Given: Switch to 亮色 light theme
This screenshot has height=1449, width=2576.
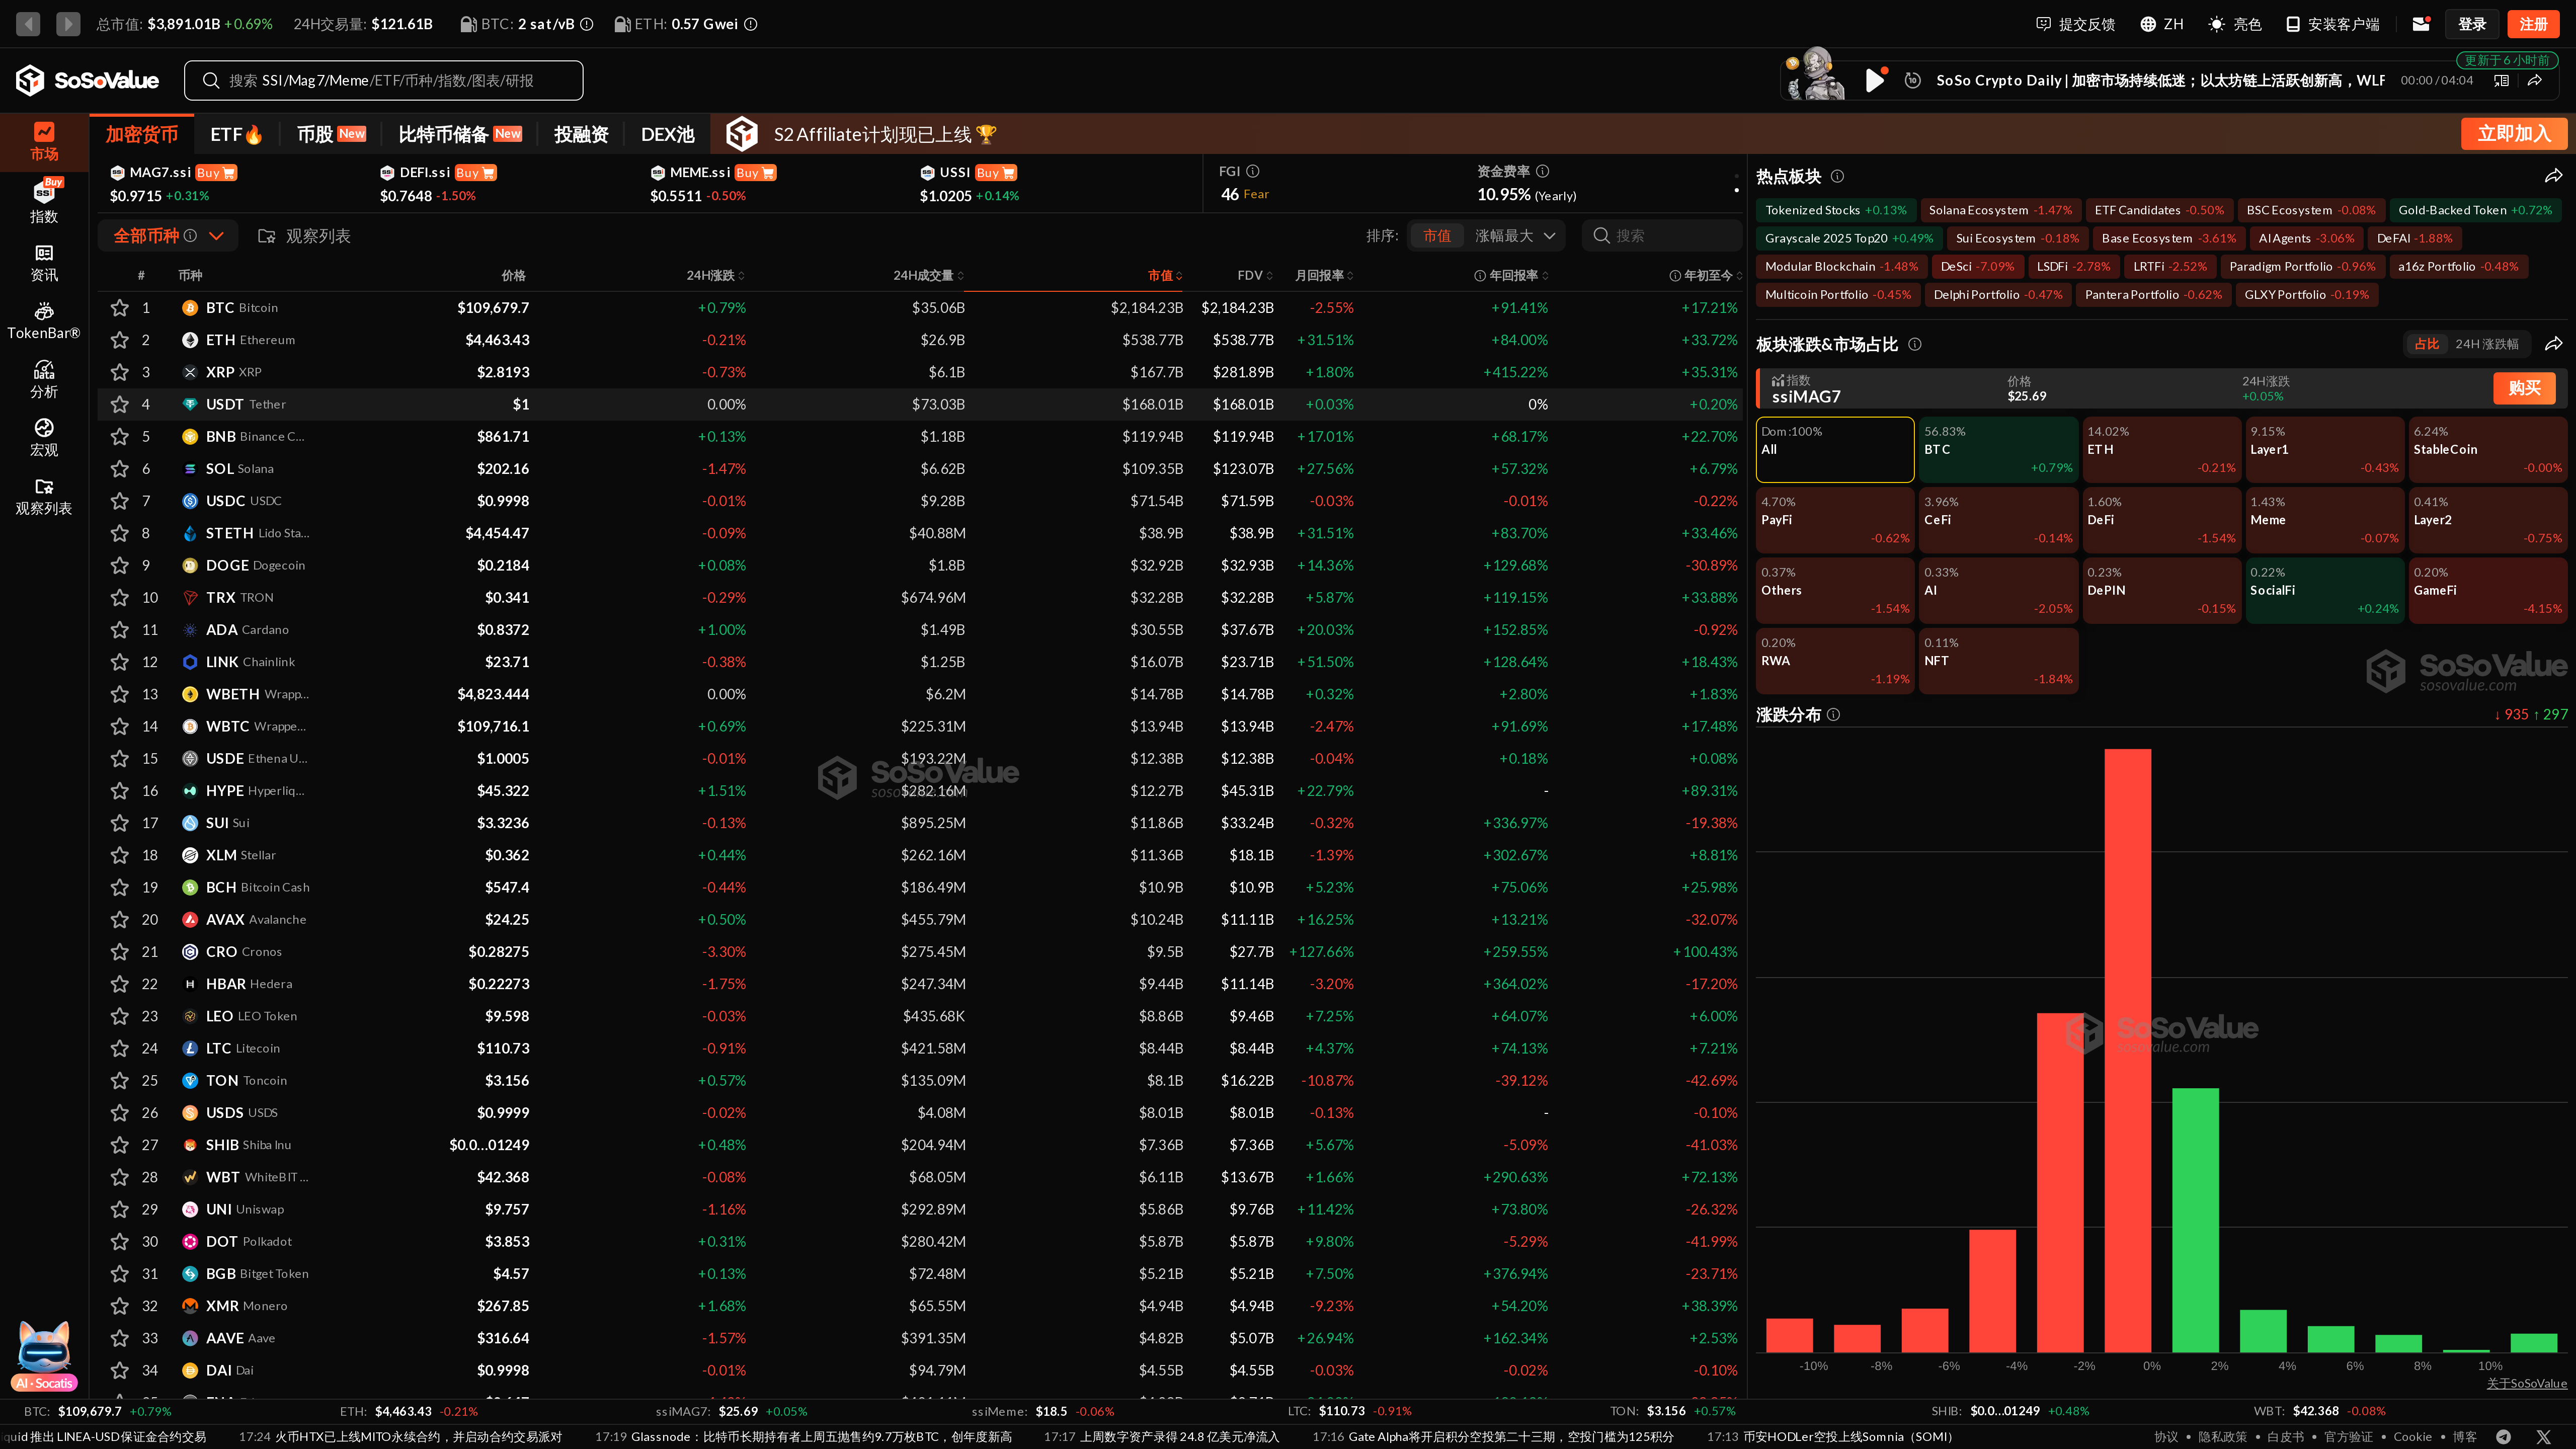Looking at the screenshot, I should (x=2235, y=24).
